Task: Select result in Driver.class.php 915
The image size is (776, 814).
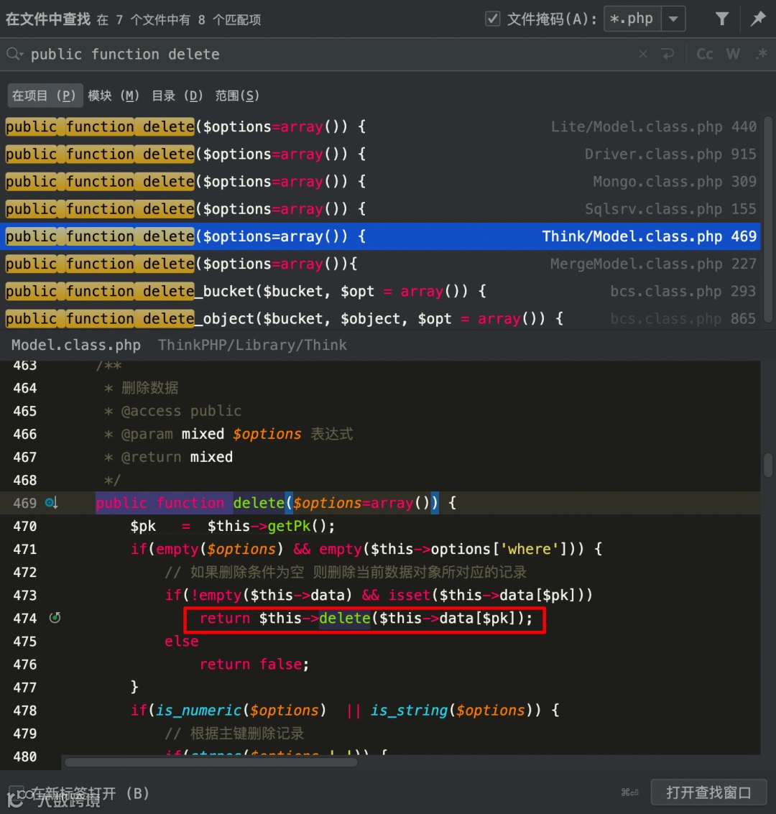Action: click(381, 154)
